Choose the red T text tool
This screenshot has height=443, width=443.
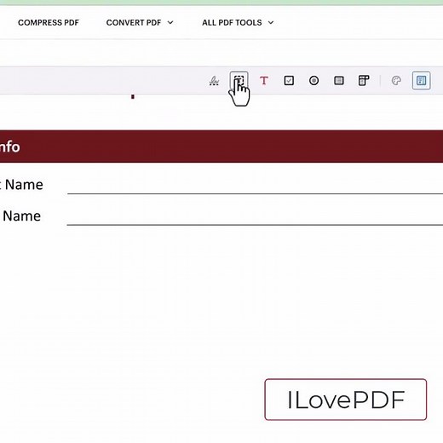pyautogui.click(x=264, y=81)
